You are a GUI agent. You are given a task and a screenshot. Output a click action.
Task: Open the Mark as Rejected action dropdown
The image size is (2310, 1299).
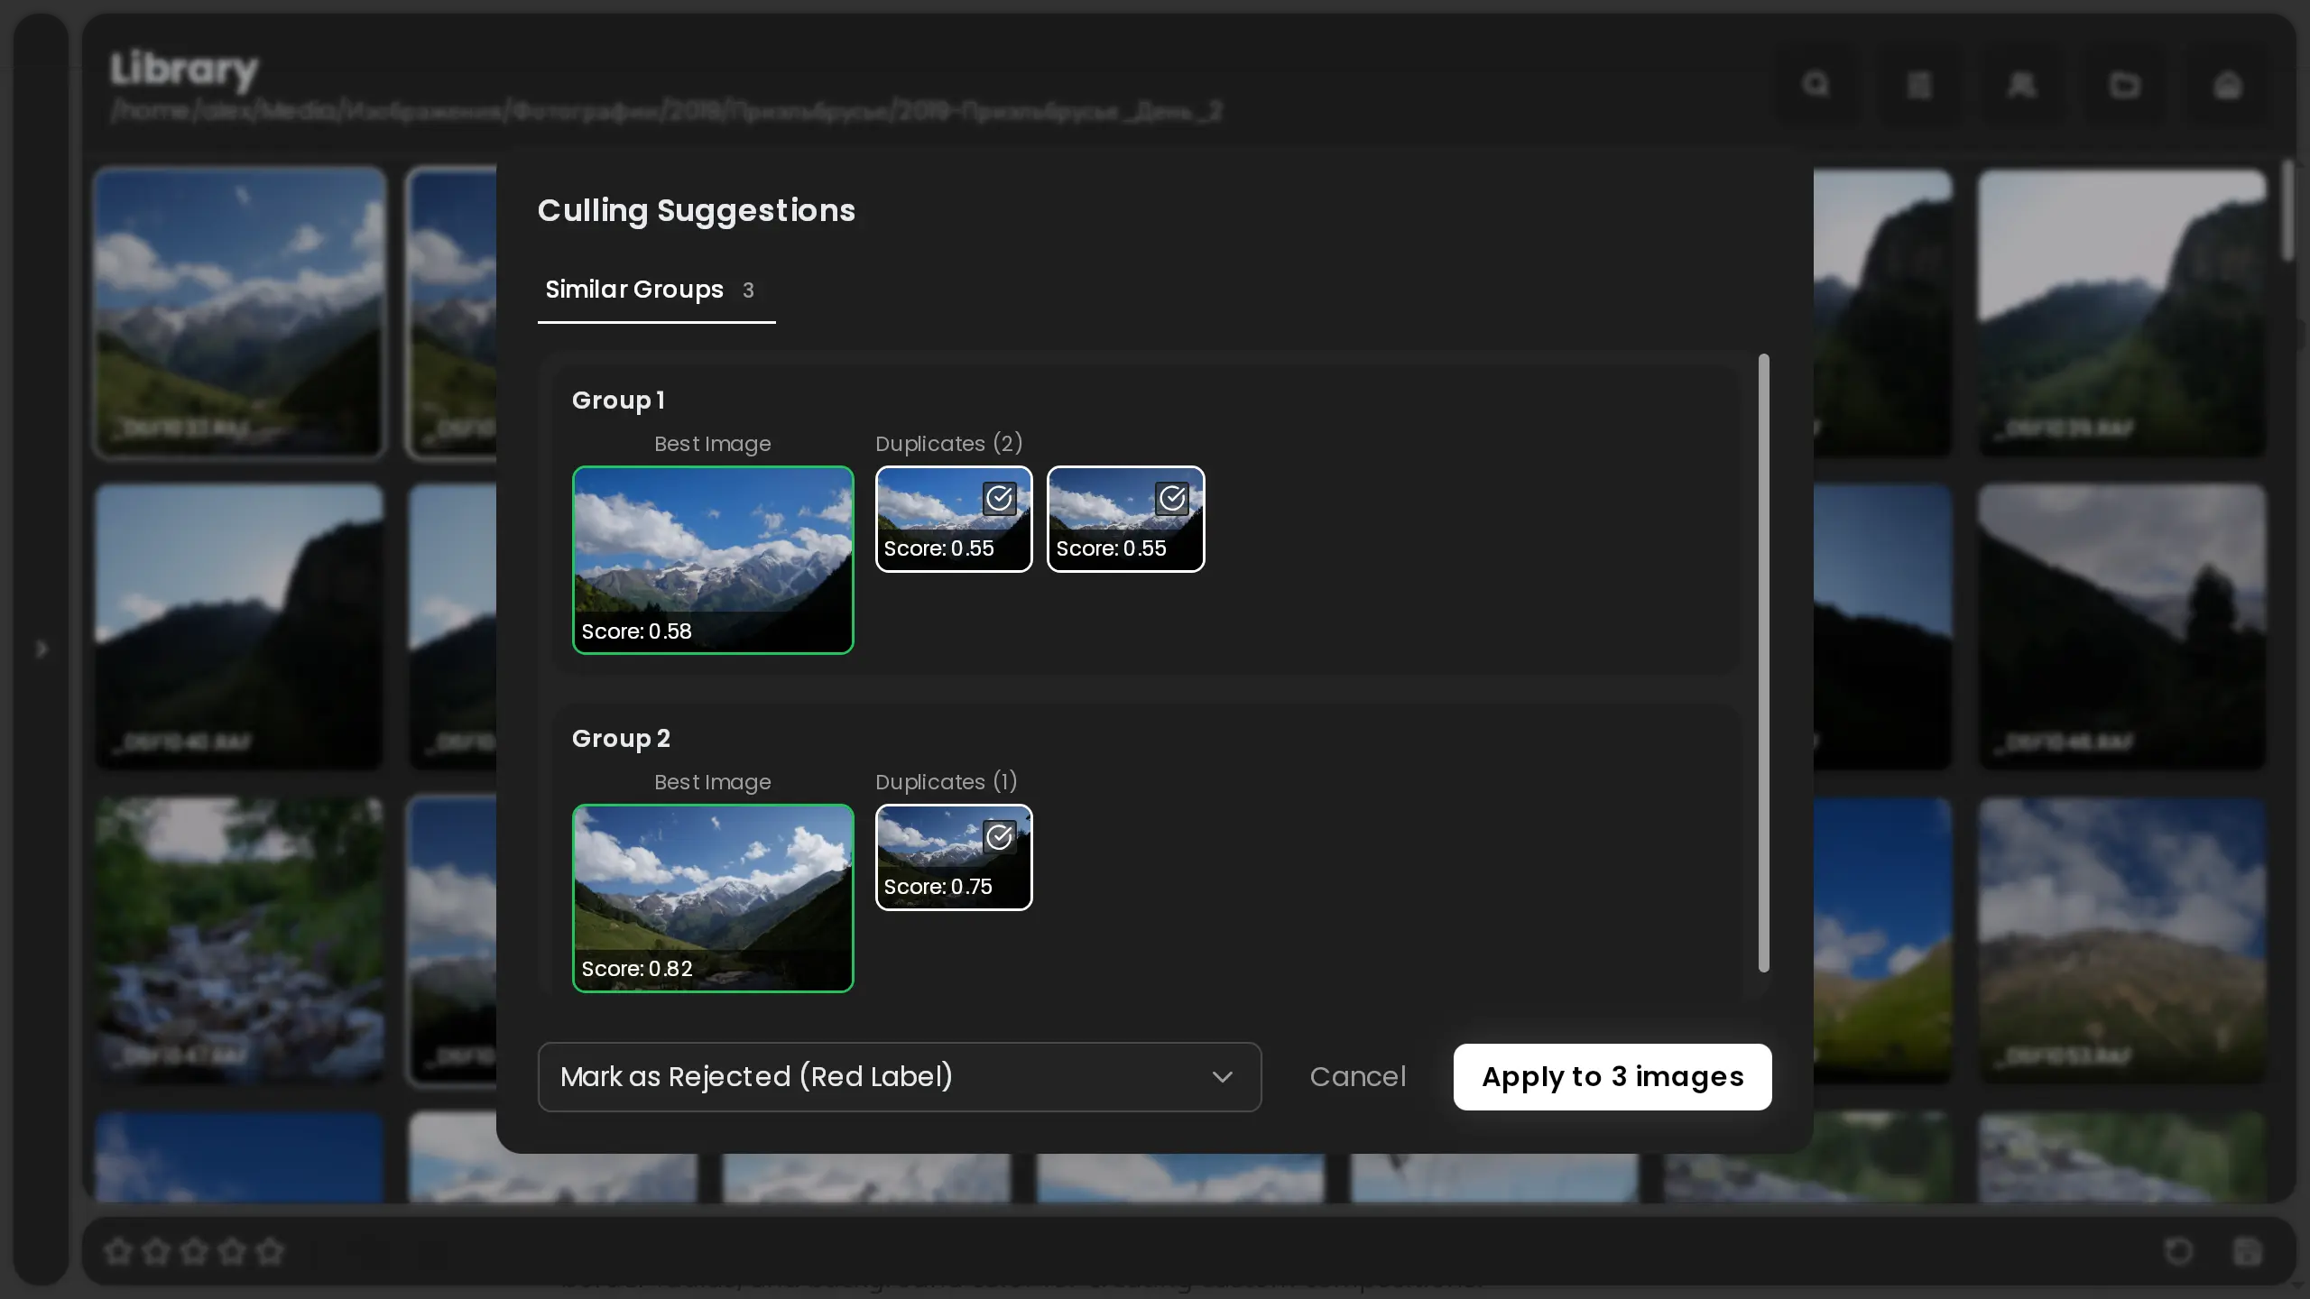click(899, 1076)
